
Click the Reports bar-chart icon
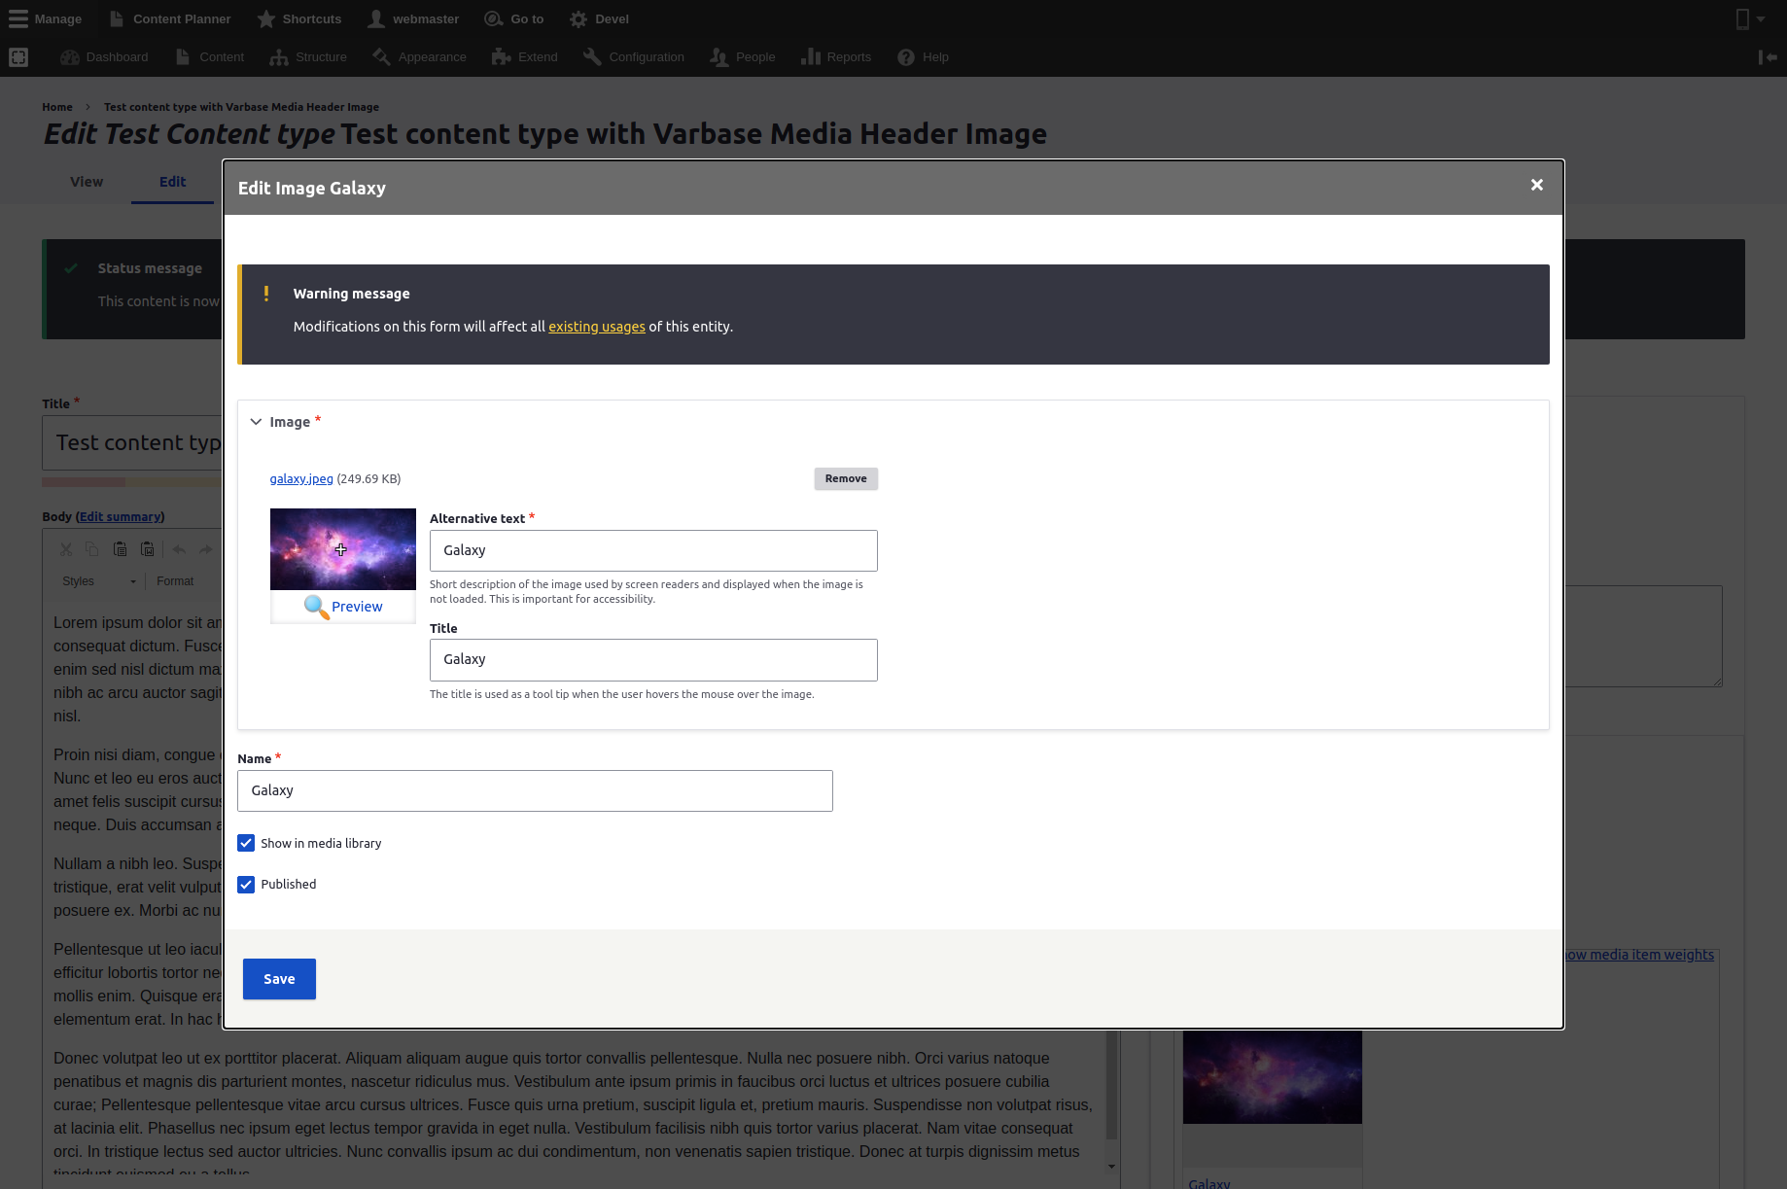tap(811, 56)
